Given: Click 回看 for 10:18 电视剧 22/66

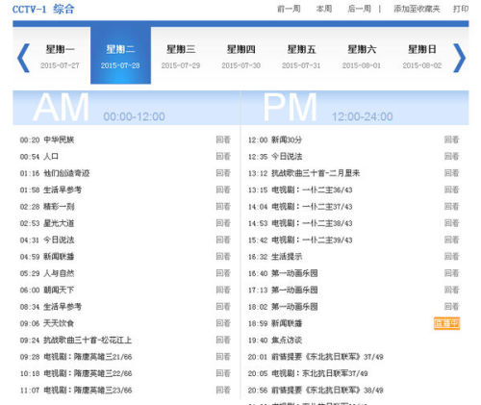Looking at the screenshot, I should pos(223,373).
